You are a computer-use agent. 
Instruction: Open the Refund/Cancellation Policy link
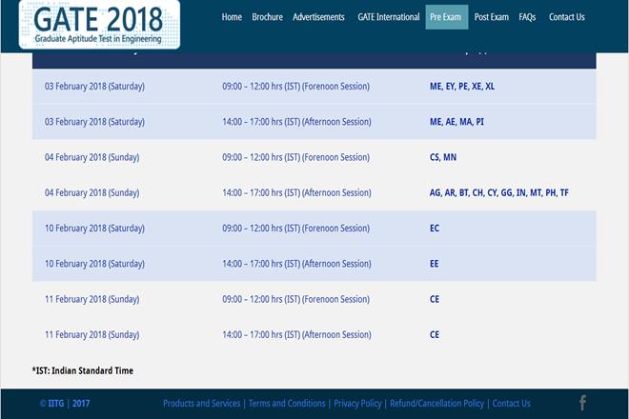coord(436,404)
